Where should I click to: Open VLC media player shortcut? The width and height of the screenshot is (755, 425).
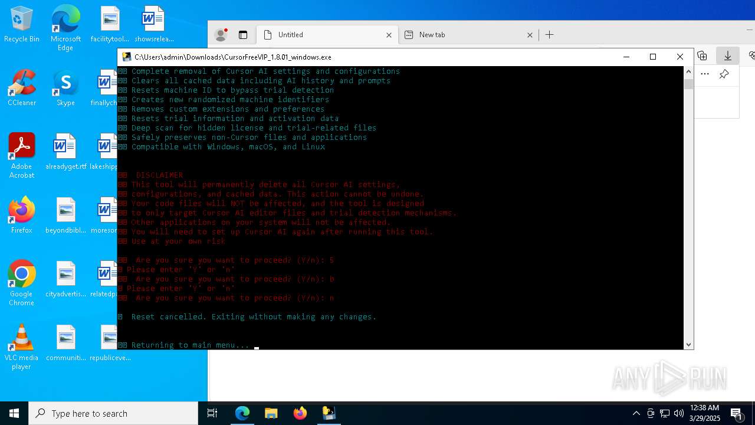click(x=21, y=347)
